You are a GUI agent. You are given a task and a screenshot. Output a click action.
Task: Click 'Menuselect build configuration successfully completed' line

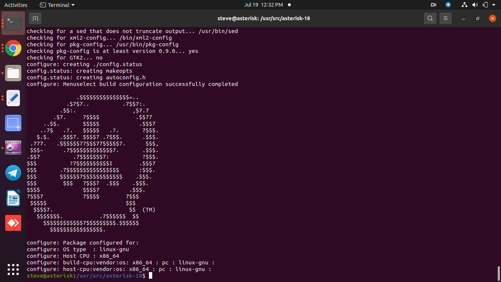point(132,84)
